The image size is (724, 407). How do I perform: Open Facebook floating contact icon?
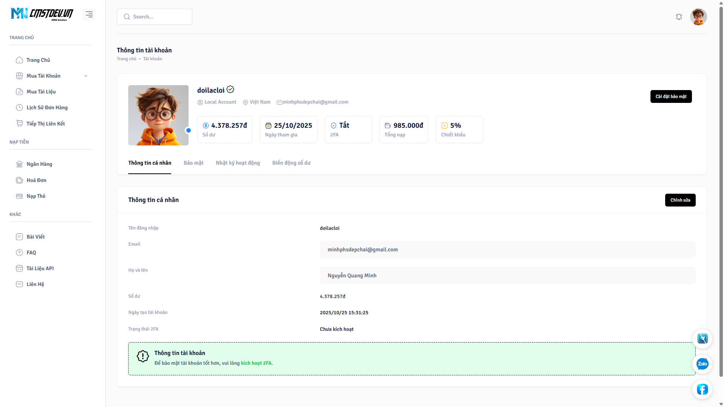[x=702, y=389]
